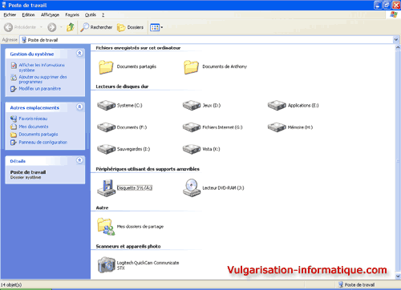Screen dimensions: 401x290
Task: Click Ajouter ou supprimer des programmes link
Action: pyautogui.click(x=43, y=79)
